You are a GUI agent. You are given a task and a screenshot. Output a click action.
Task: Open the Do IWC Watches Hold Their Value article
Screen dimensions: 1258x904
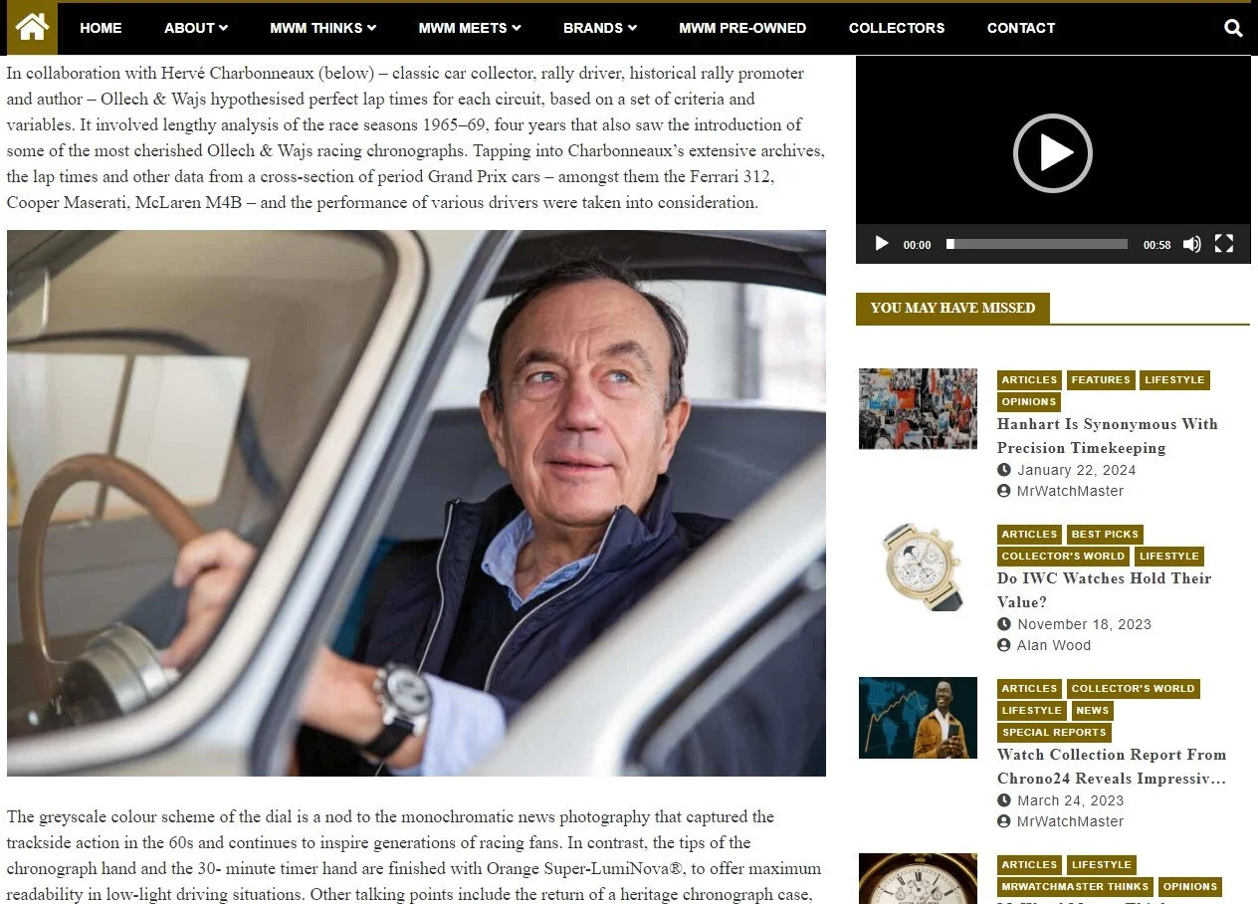click(1105, 590)
